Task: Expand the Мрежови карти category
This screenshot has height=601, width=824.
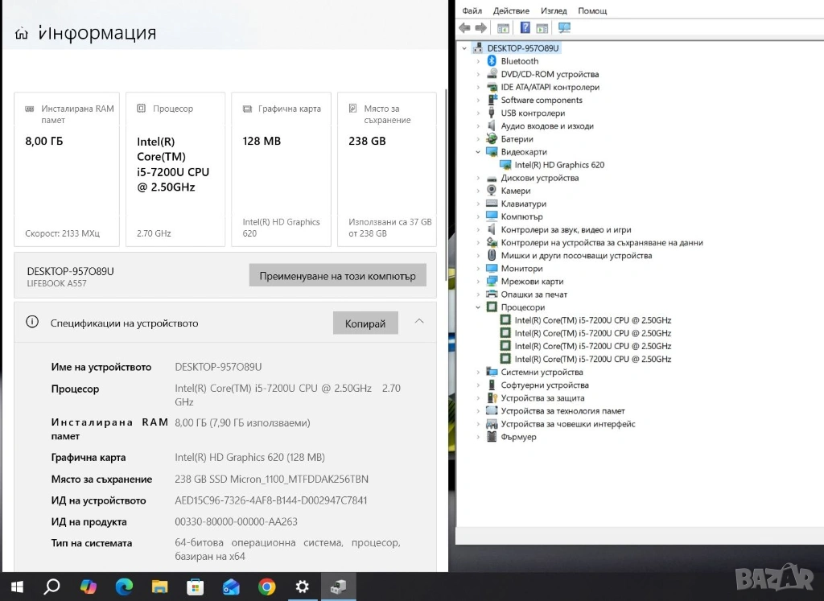Action: (478, 282)
